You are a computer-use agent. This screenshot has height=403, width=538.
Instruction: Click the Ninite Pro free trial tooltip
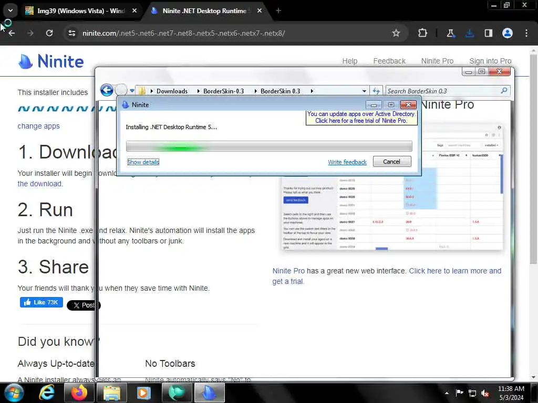[361, 117]
